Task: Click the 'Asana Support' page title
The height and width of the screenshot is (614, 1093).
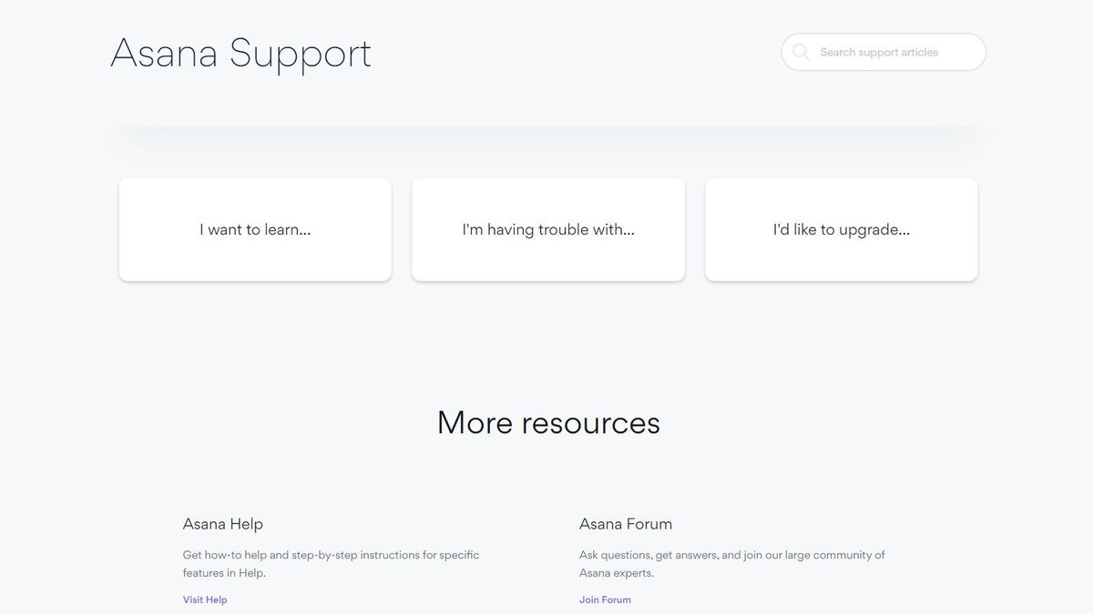Action: click(x=240, y=54)
